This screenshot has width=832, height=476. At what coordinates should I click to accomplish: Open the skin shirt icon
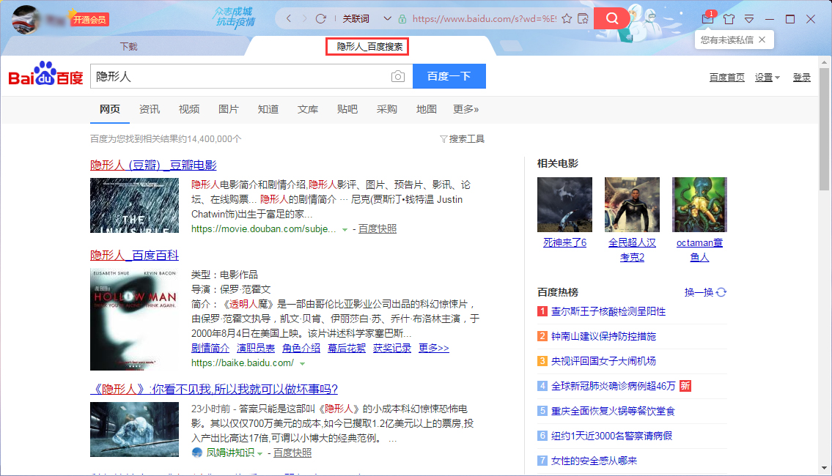pos(729,18)
